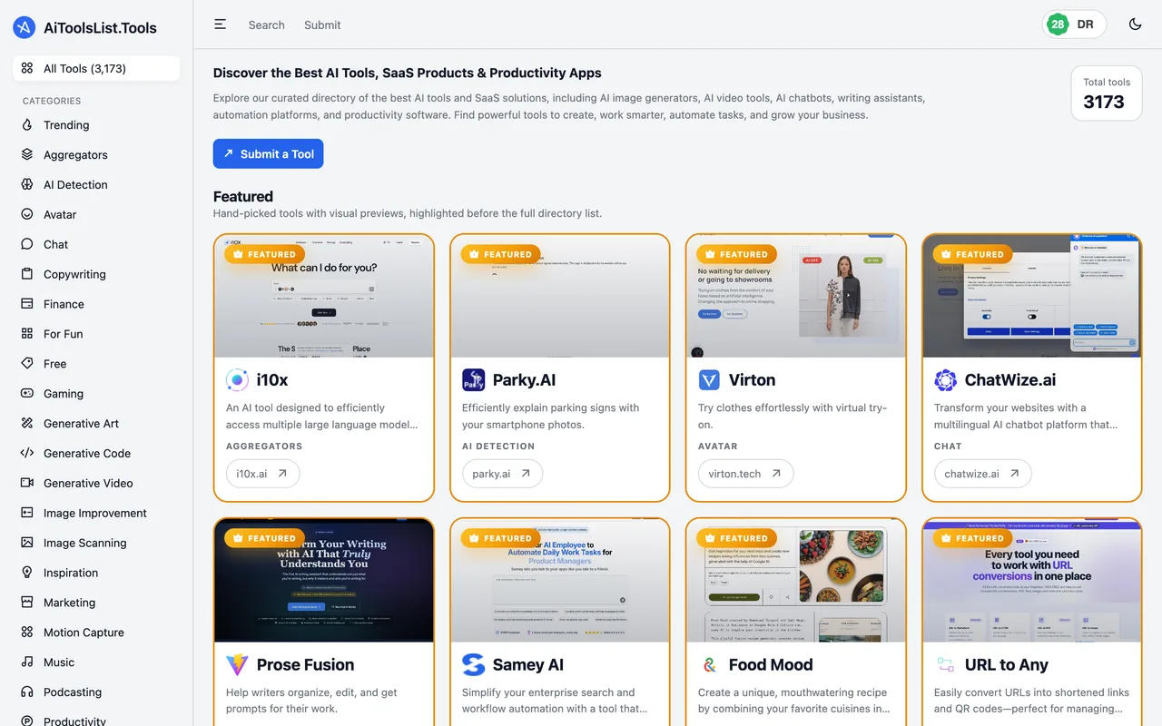This screenshot has height=726, width=1162.
Task: Open the Finance card icon
Action: pos(27,304)
